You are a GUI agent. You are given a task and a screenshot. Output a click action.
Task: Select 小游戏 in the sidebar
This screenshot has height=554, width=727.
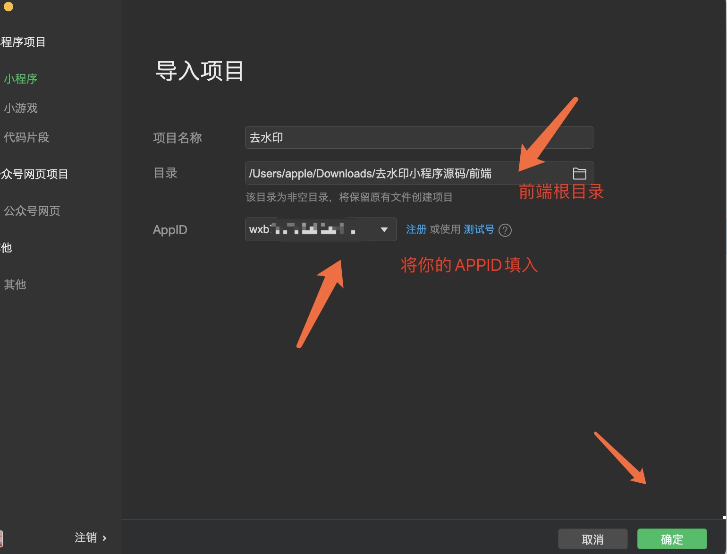click(21, 108)
